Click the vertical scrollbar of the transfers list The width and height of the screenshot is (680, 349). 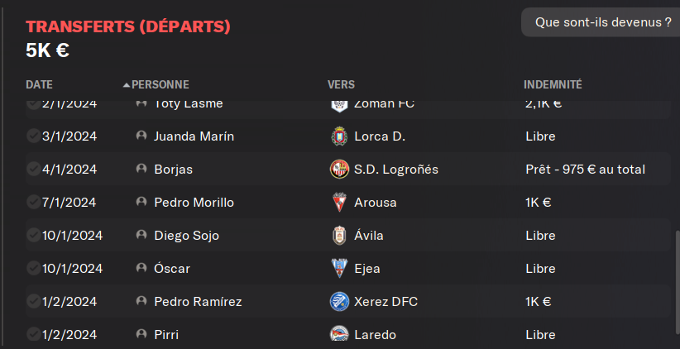click(x=677, y=286)
